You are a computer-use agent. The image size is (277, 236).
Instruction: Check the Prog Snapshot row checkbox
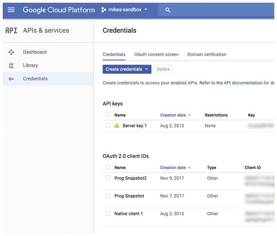point(108,195)
